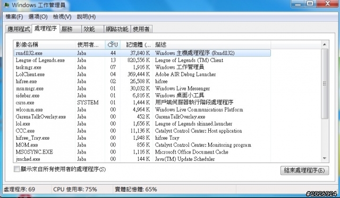
Task: Click the SYSTEM user cell
Action: point(88,103)
